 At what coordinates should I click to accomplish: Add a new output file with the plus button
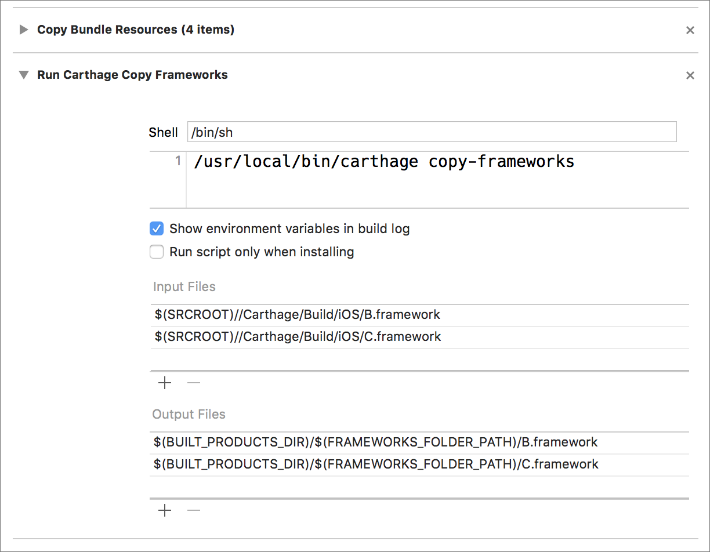point(164,510)
